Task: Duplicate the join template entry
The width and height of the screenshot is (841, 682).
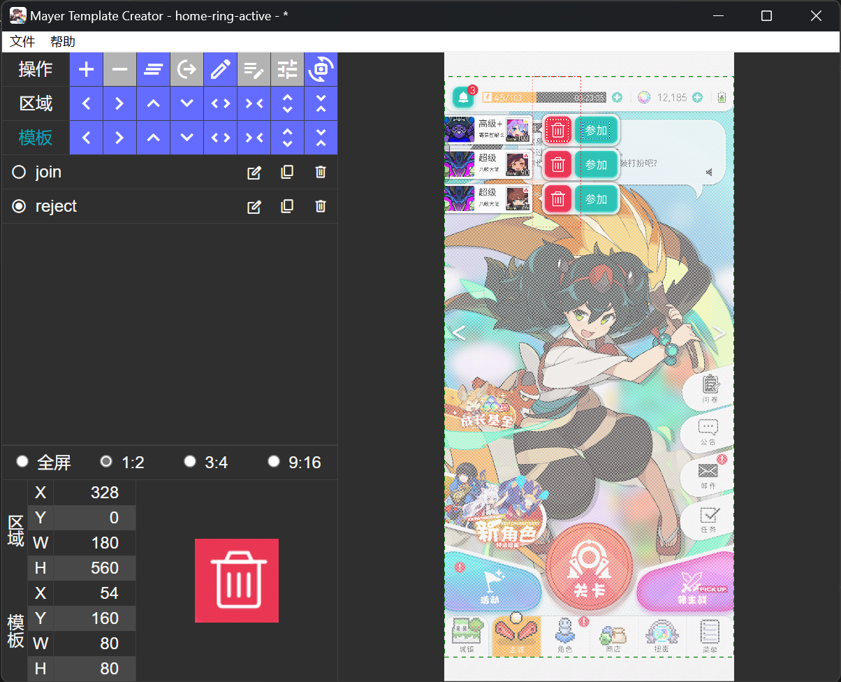Action: [287, 172]
